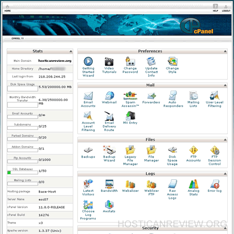The width and height of the screenshot is (234, 234).
Task: Launch Backup Wizard icon
Action: point(109,150)
